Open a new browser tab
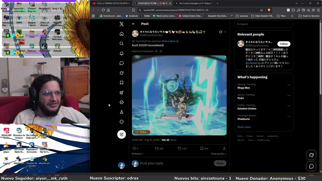322x181 pixels. [x=217, y=3]
